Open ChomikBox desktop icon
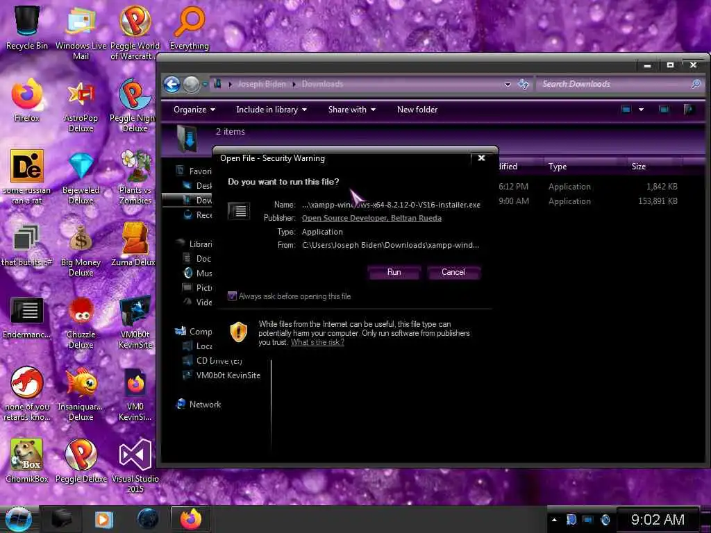This screenshot has width=711, height=533. pyautogui.click(x=27, y=461)
